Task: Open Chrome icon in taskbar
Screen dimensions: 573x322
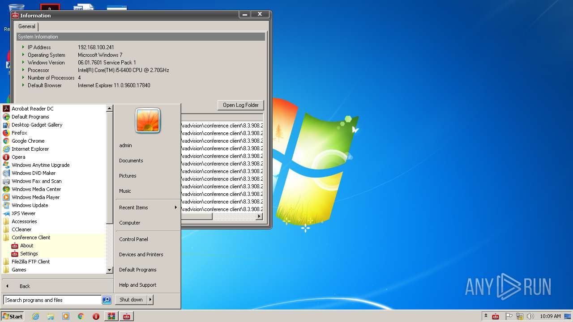Action: pyautogui.click(x=81, y=316)
